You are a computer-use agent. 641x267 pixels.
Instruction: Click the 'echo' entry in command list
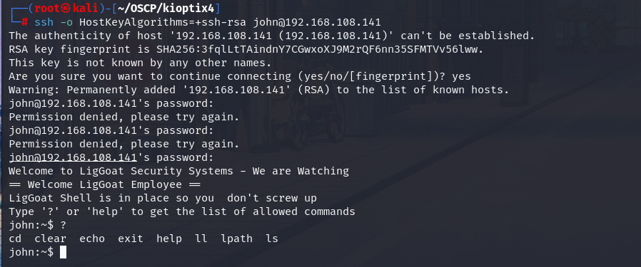click(92, 239)
